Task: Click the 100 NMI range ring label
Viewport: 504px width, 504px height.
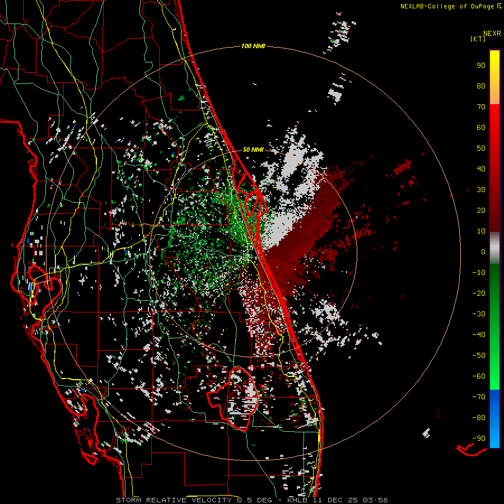Action: pyautogui.click(x=253, y=46)
